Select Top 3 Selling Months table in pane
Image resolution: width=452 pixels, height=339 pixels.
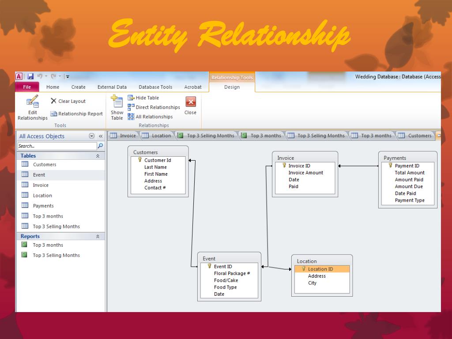60,226
